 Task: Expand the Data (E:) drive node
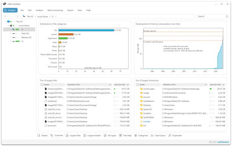[11, 34]
